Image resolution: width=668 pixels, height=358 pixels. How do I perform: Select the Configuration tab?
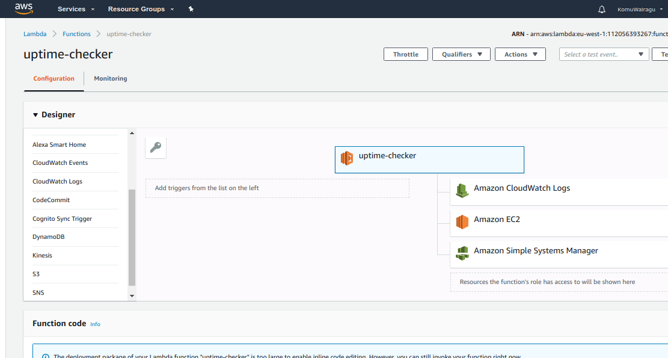pos(54,78)
